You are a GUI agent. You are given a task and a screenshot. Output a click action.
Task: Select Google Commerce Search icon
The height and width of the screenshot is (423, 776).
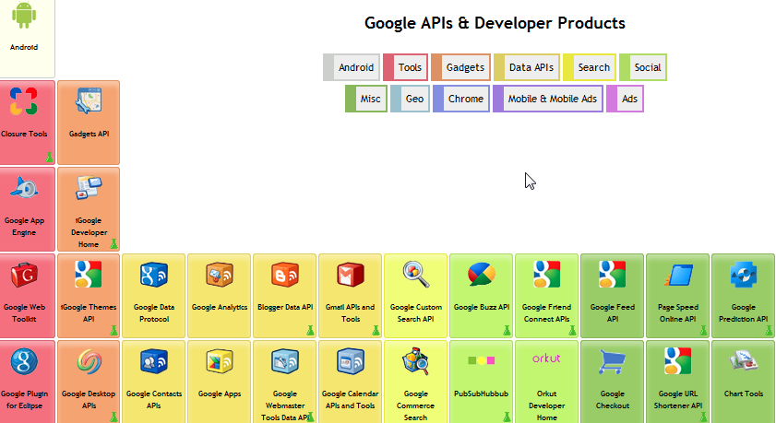point(416,361)
